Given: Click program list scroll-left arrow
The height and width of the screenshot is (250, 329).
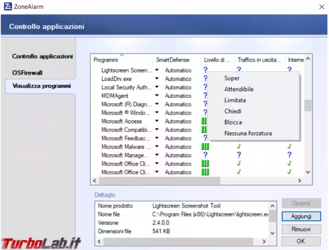Looking at the screenshot, I should coord(95,181).
